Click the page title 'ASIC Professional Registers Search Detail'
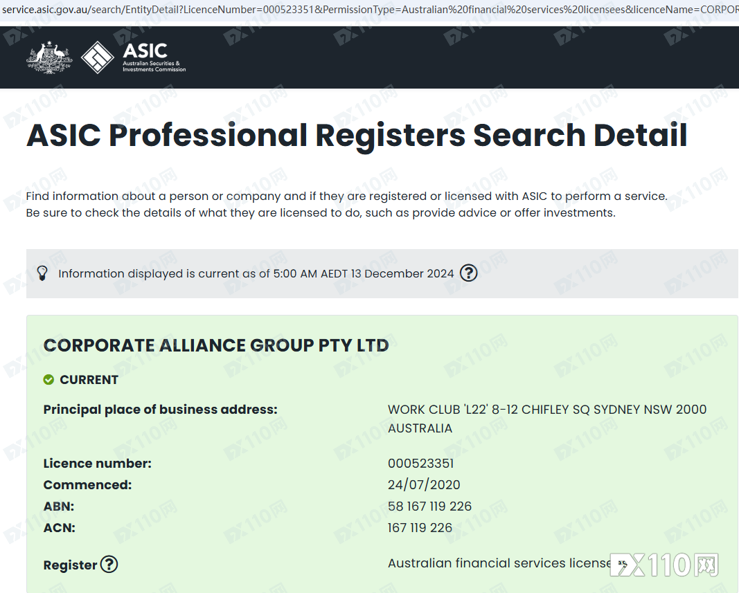The image size is (739, 593). coord(357,135)
